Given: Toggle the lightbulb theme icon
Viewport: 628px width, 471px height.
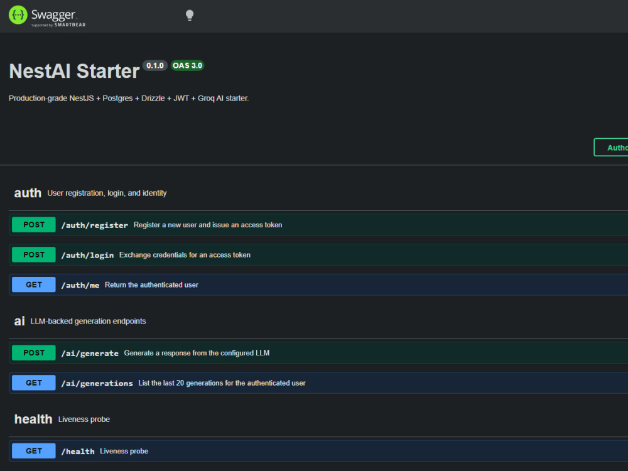Looking at the screenshot, I should point(190,15).
